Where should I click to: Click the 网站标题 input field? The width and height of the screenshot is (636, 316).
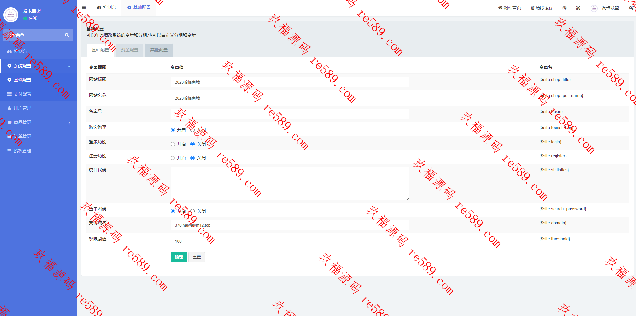pyautogui.click(x=290, y=82)
